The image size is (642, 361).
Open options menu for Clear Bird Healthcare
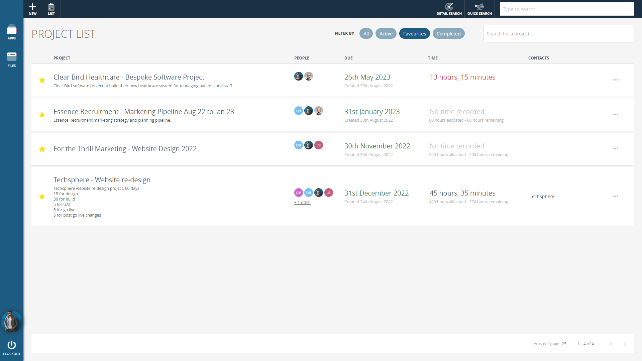coord(615,80)
